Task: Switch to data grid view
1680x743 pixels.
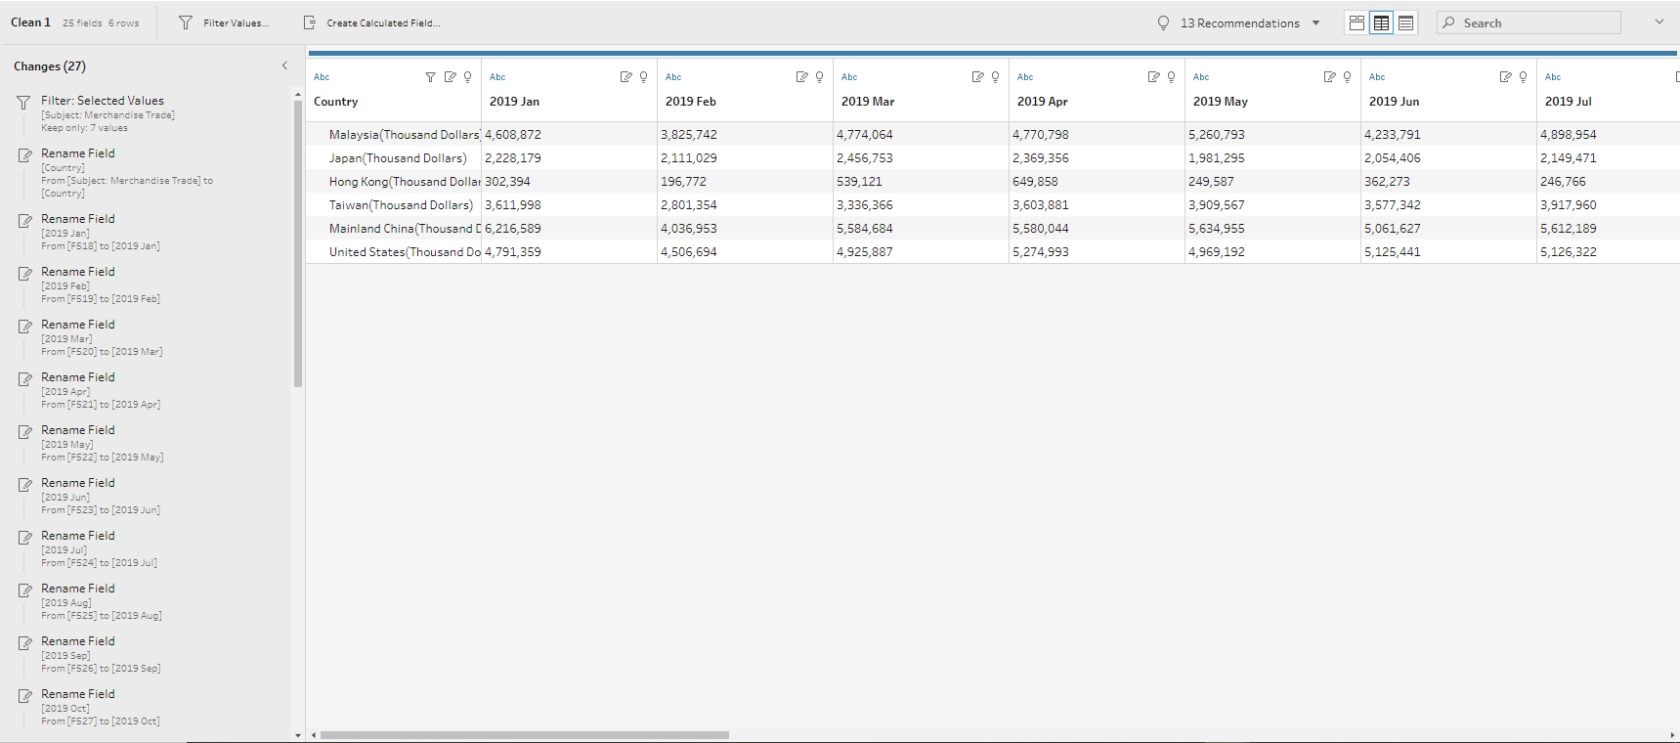Action: [1381, 22]
